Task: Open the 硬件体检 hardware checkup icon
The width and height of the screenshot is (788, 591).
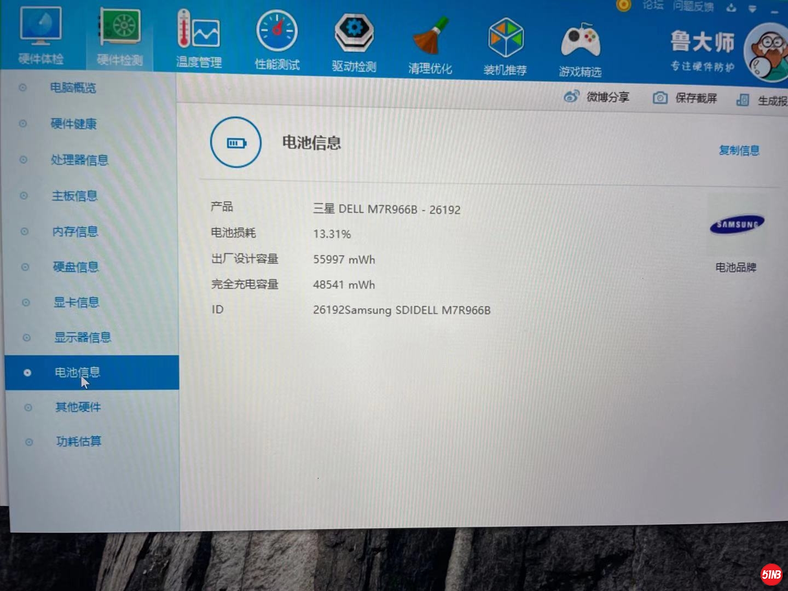Action: point(41,26)
